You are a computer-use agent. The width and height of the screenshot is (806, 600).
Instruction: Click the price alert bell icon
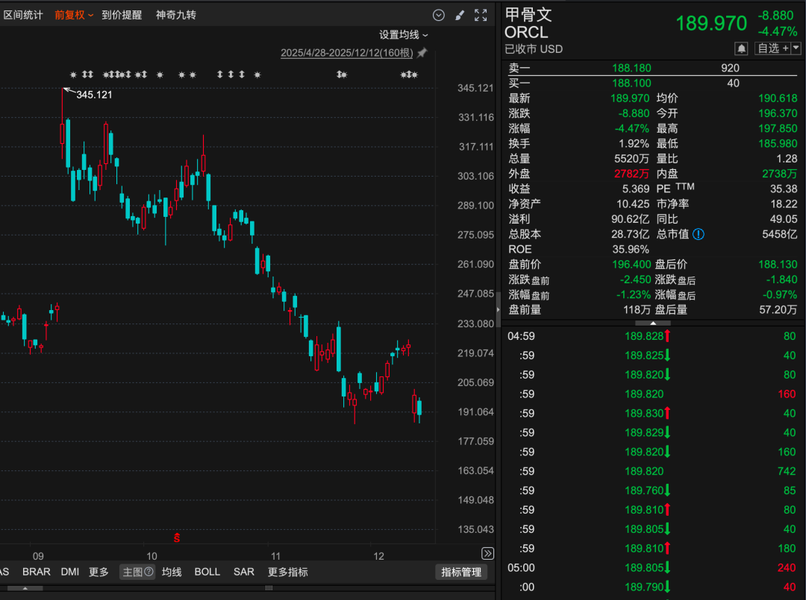click(x=741, y=48)
